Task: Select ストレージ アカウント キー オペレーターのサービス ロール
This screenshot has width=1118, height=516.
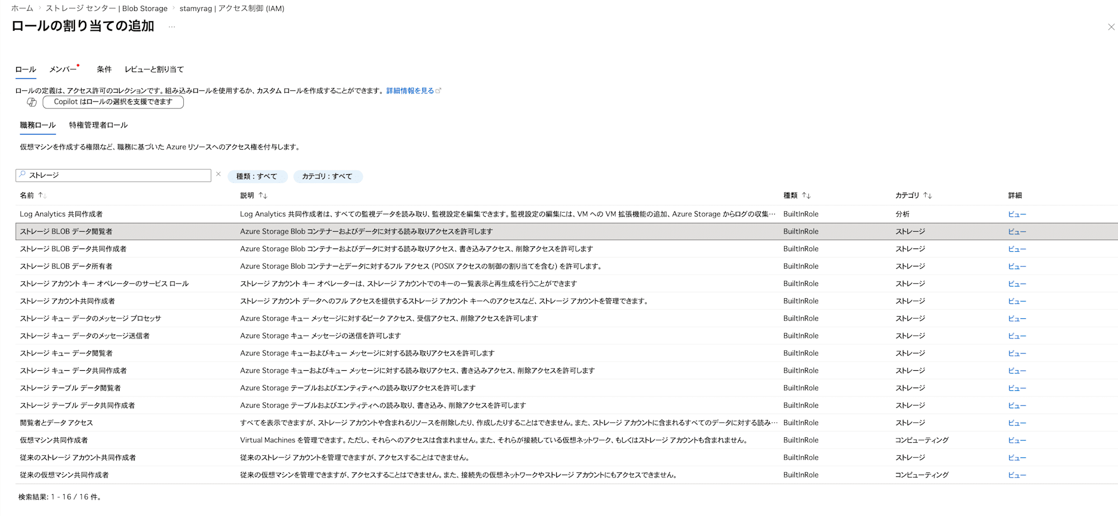Action: (105, 284)
